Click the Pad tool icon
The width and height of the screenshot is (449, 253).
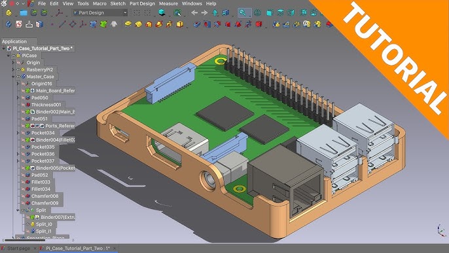pos(128,24)
